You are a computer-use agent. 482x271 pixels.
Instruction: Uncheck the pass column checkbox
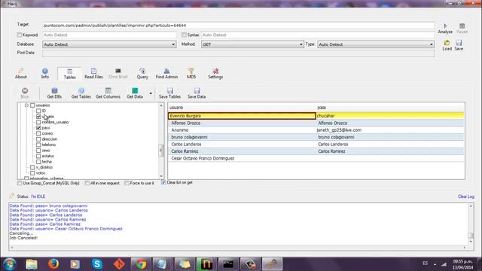38,128
